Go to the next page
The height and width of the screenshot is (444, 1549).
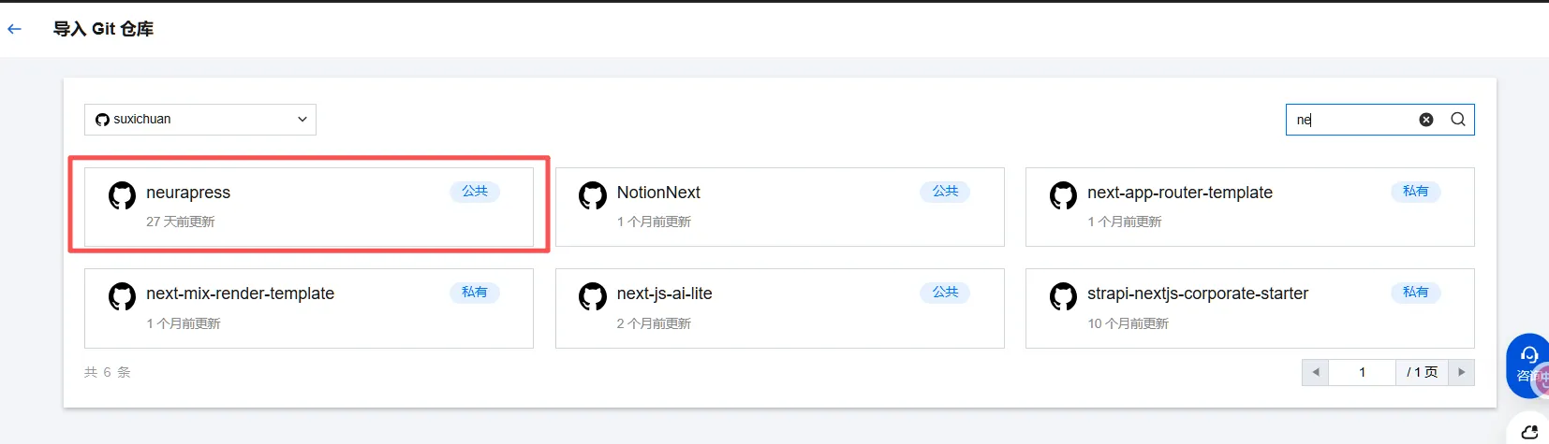pyautogui.click(x=1461, y=372)
